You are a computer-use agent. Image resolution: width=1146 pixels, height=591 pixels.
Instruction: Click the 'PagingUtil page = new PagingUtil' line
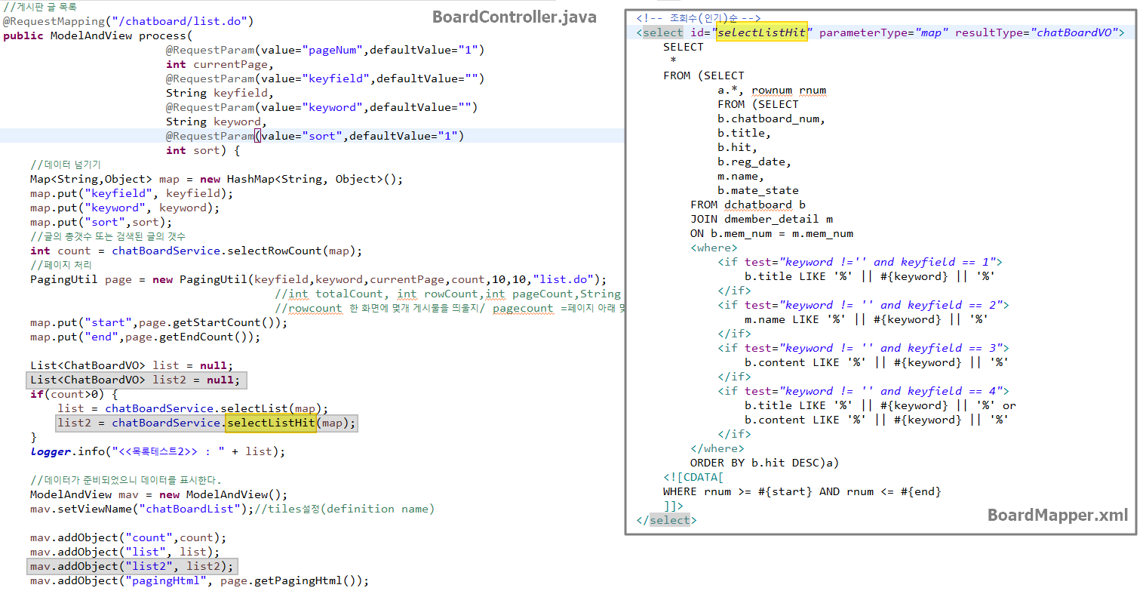click(x=318, y=279)
